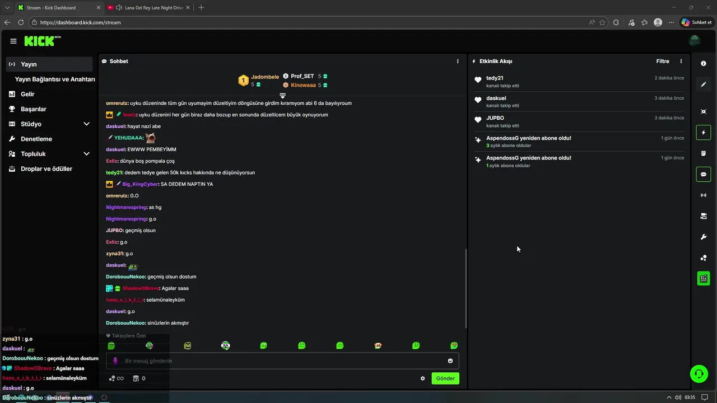Select tedy21 follow event in activity feed

coord(579,82)
